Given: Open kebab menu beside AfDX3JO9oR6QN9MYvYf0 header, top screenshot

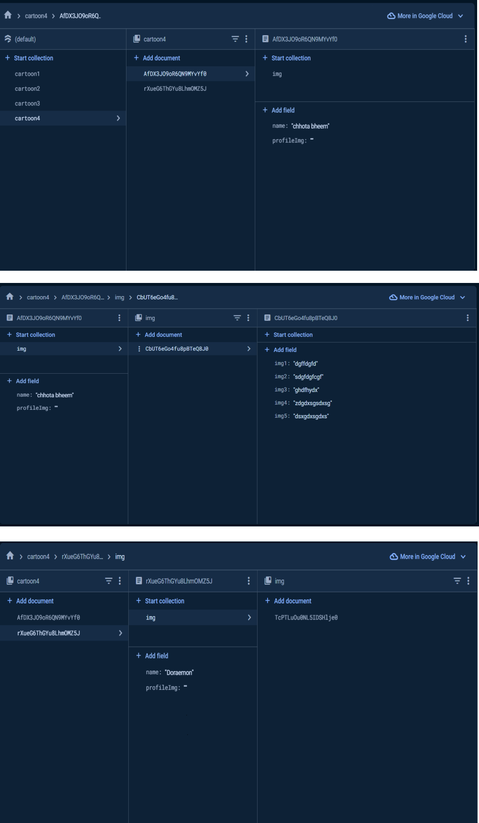Looking at the screenshot, I should click(x=465, y=39).
